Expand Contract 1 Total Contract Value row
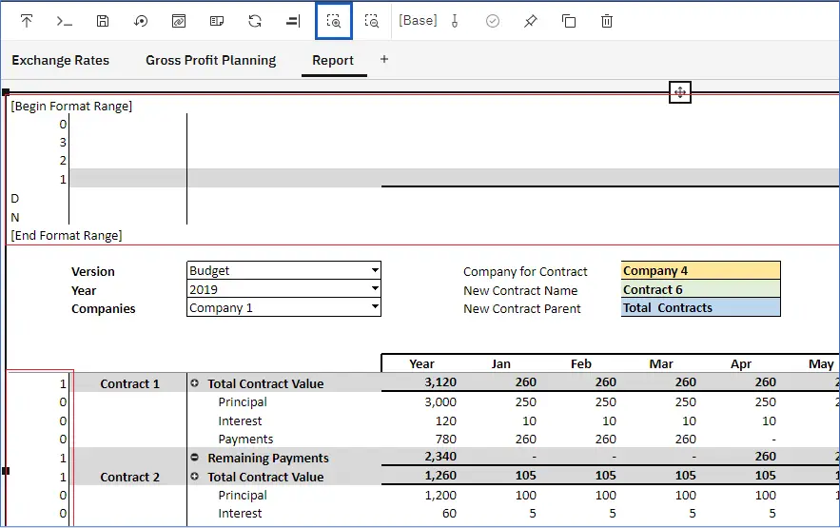Screen dimensions: 840x528 click(x=195, y=383)
